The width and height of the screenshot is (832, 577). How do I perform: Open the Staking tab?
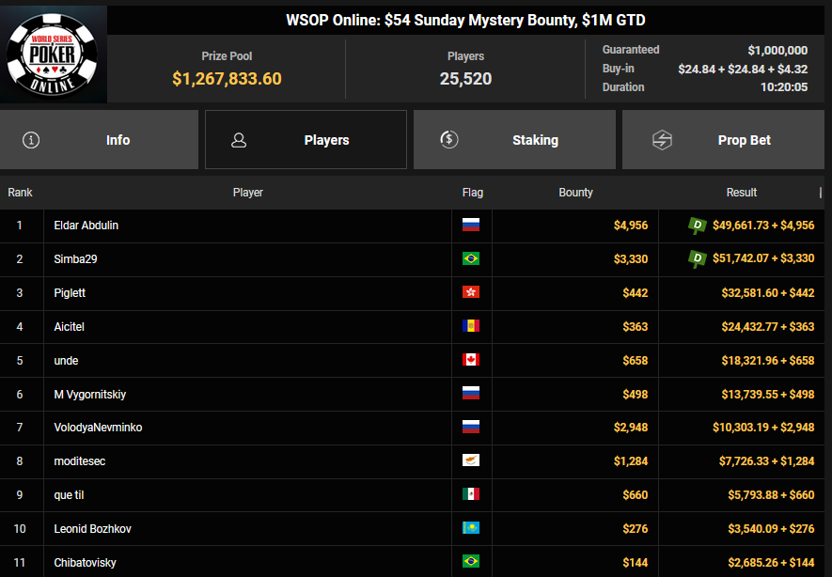[514, 140]
